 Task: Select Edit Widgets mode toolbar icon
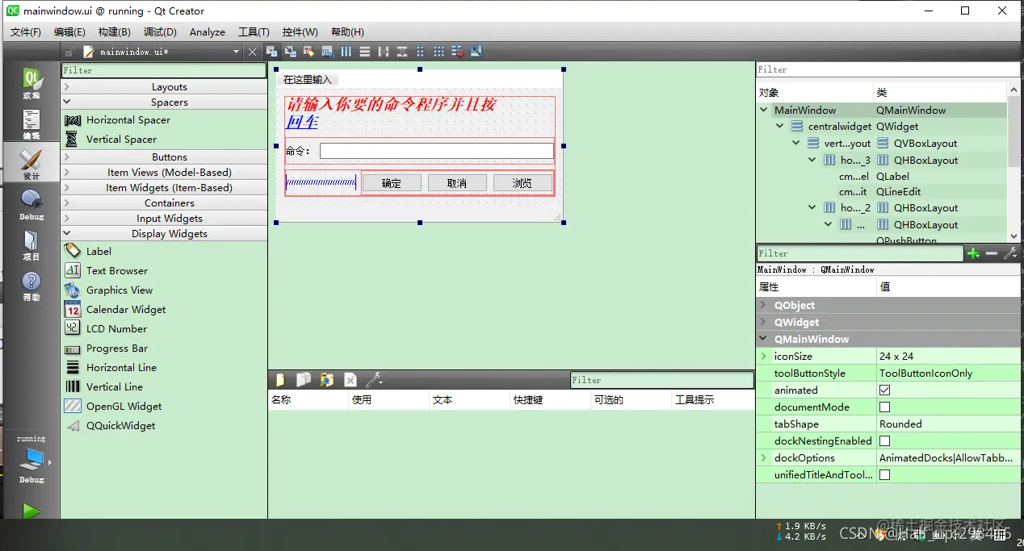click(272, 52)
